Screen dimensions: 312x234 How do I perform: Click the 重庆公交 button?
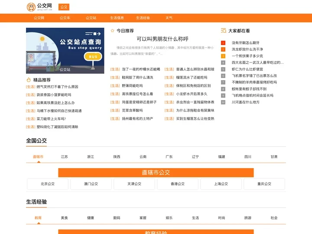click(x=264, y=184)
